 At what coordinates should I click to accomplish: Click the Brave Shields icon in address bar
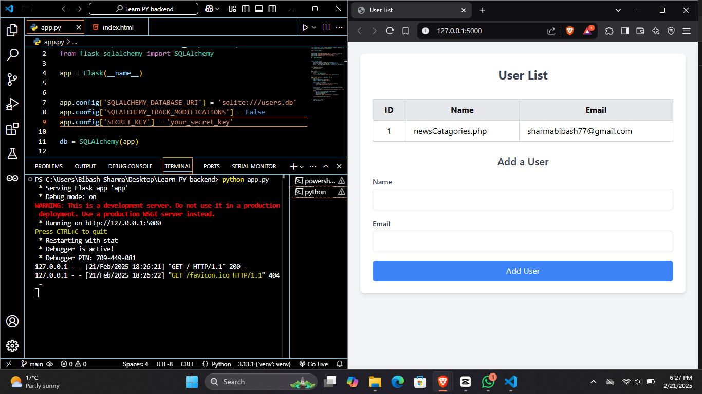pyautogui.click(x=570, y=31)
